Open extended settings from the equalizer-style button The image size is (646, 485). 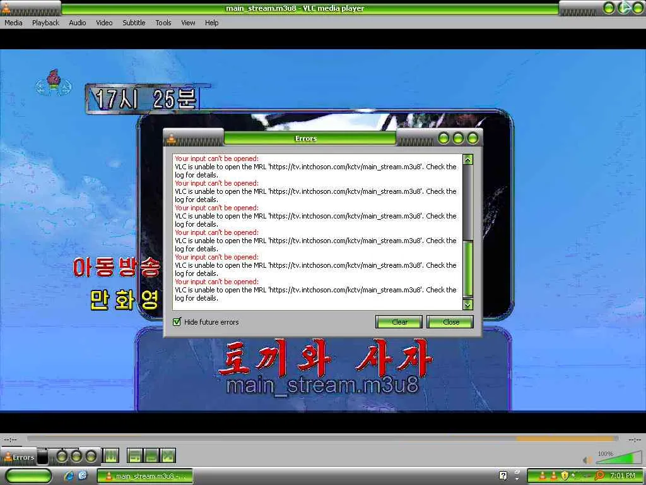click(x=110, y=456)
